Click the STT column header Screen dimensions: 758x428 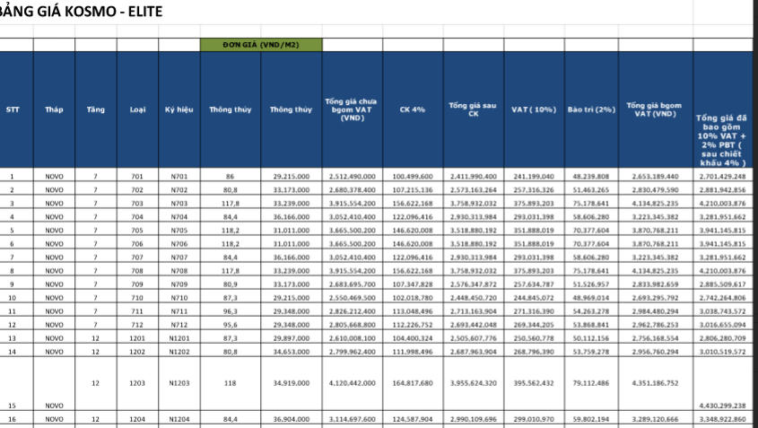pyautogui.click(x=13, y=109)
